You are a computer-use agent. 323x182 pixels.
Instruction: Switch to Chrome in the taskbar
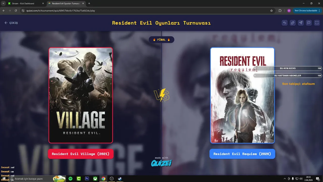pos(103,179)
